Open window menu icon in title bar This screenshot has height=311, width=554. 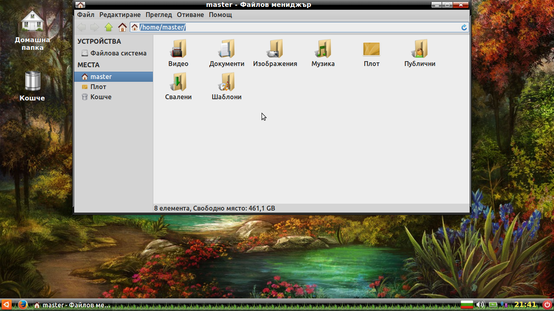(x=80, y=5)
